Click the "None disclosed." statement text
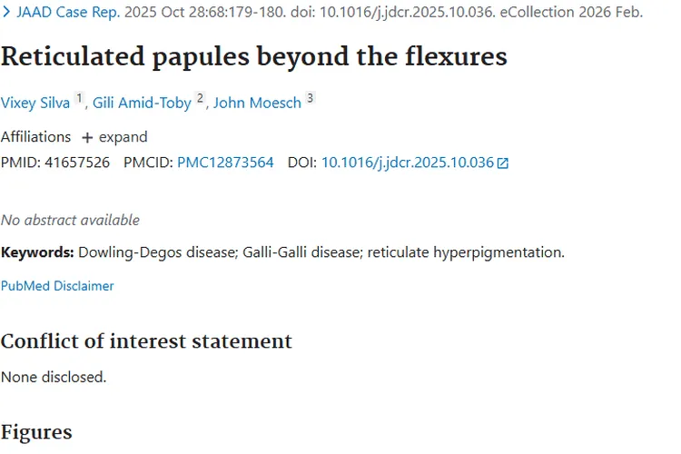The image size is (681, 454). pyautogui.click(x=54, y=376)
